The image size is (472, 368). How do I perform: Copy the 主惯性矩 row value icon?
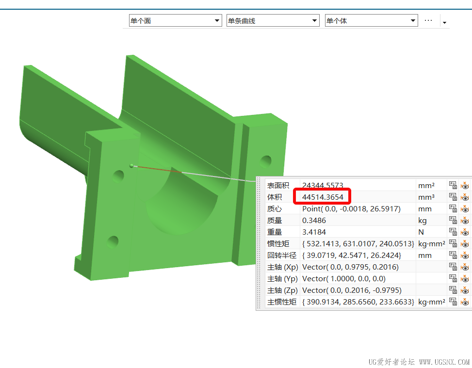tap(453, 302)
